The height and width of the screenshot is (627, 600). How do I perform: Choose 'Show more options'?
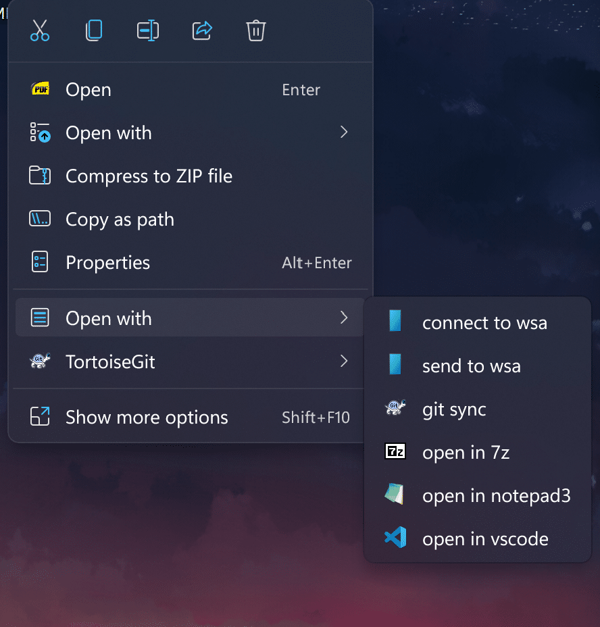click(x=146, y=417)
